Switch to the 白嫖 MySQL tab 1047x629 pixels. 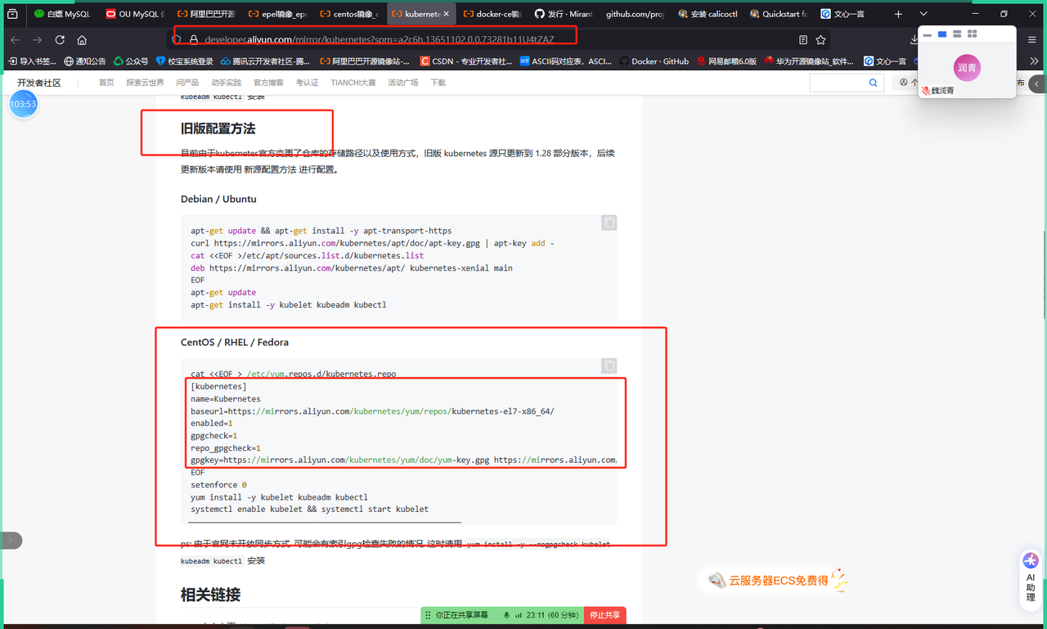(62, 14)
